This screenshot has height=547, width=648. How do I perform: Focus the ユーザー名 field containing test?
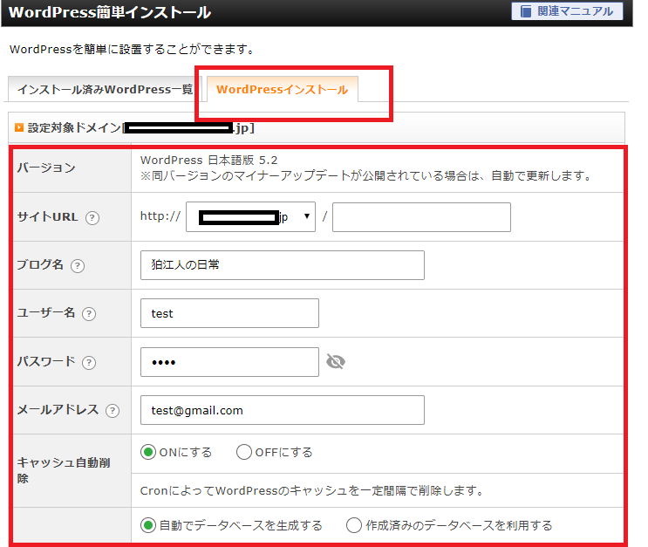tap(229, 313)
